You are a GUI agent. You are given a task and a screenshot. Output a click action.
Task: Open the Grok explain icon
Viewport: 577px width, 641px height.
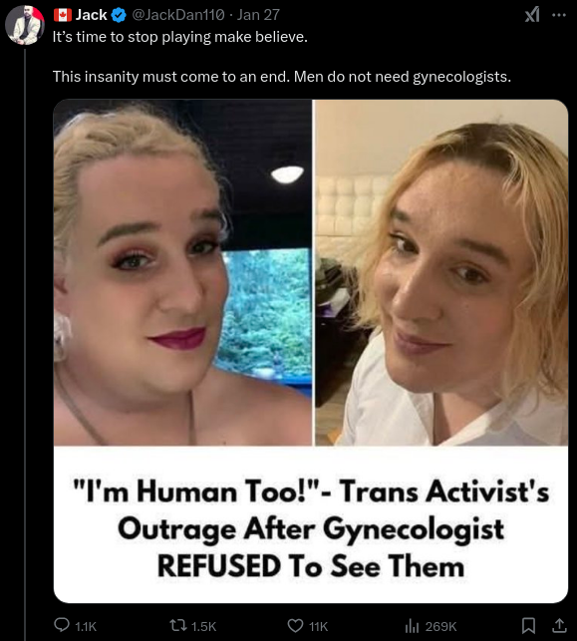pyautogui.click(x=532, y=15)
